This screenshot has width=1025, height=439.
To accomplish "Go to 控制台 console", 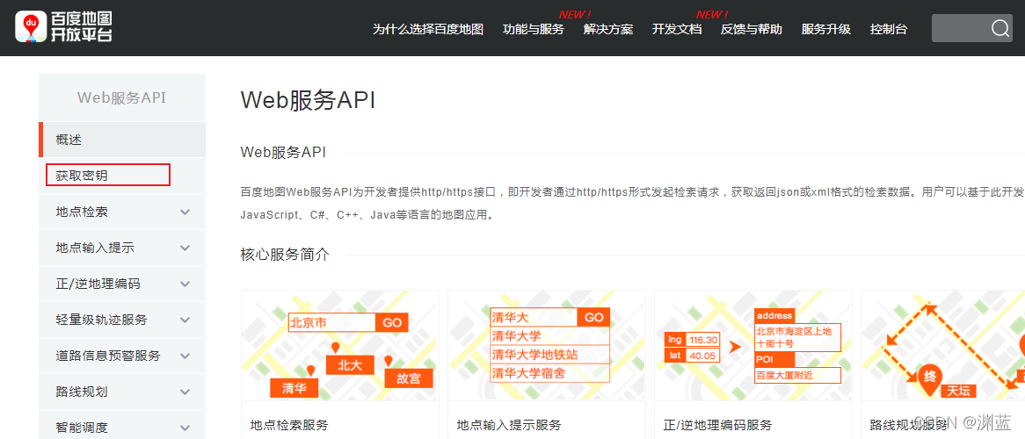I will click(889, 29).
